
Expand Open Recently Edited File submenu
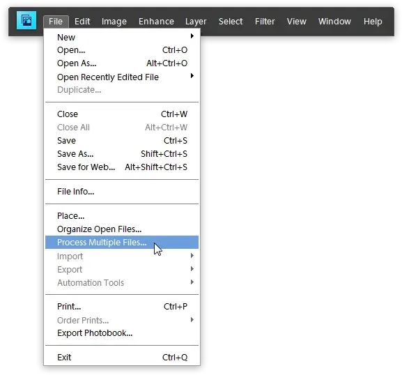coord(122,77)
